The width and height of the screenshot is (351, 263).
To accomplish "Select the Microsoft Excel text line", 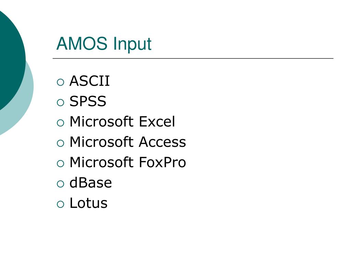I will point(122,122).
